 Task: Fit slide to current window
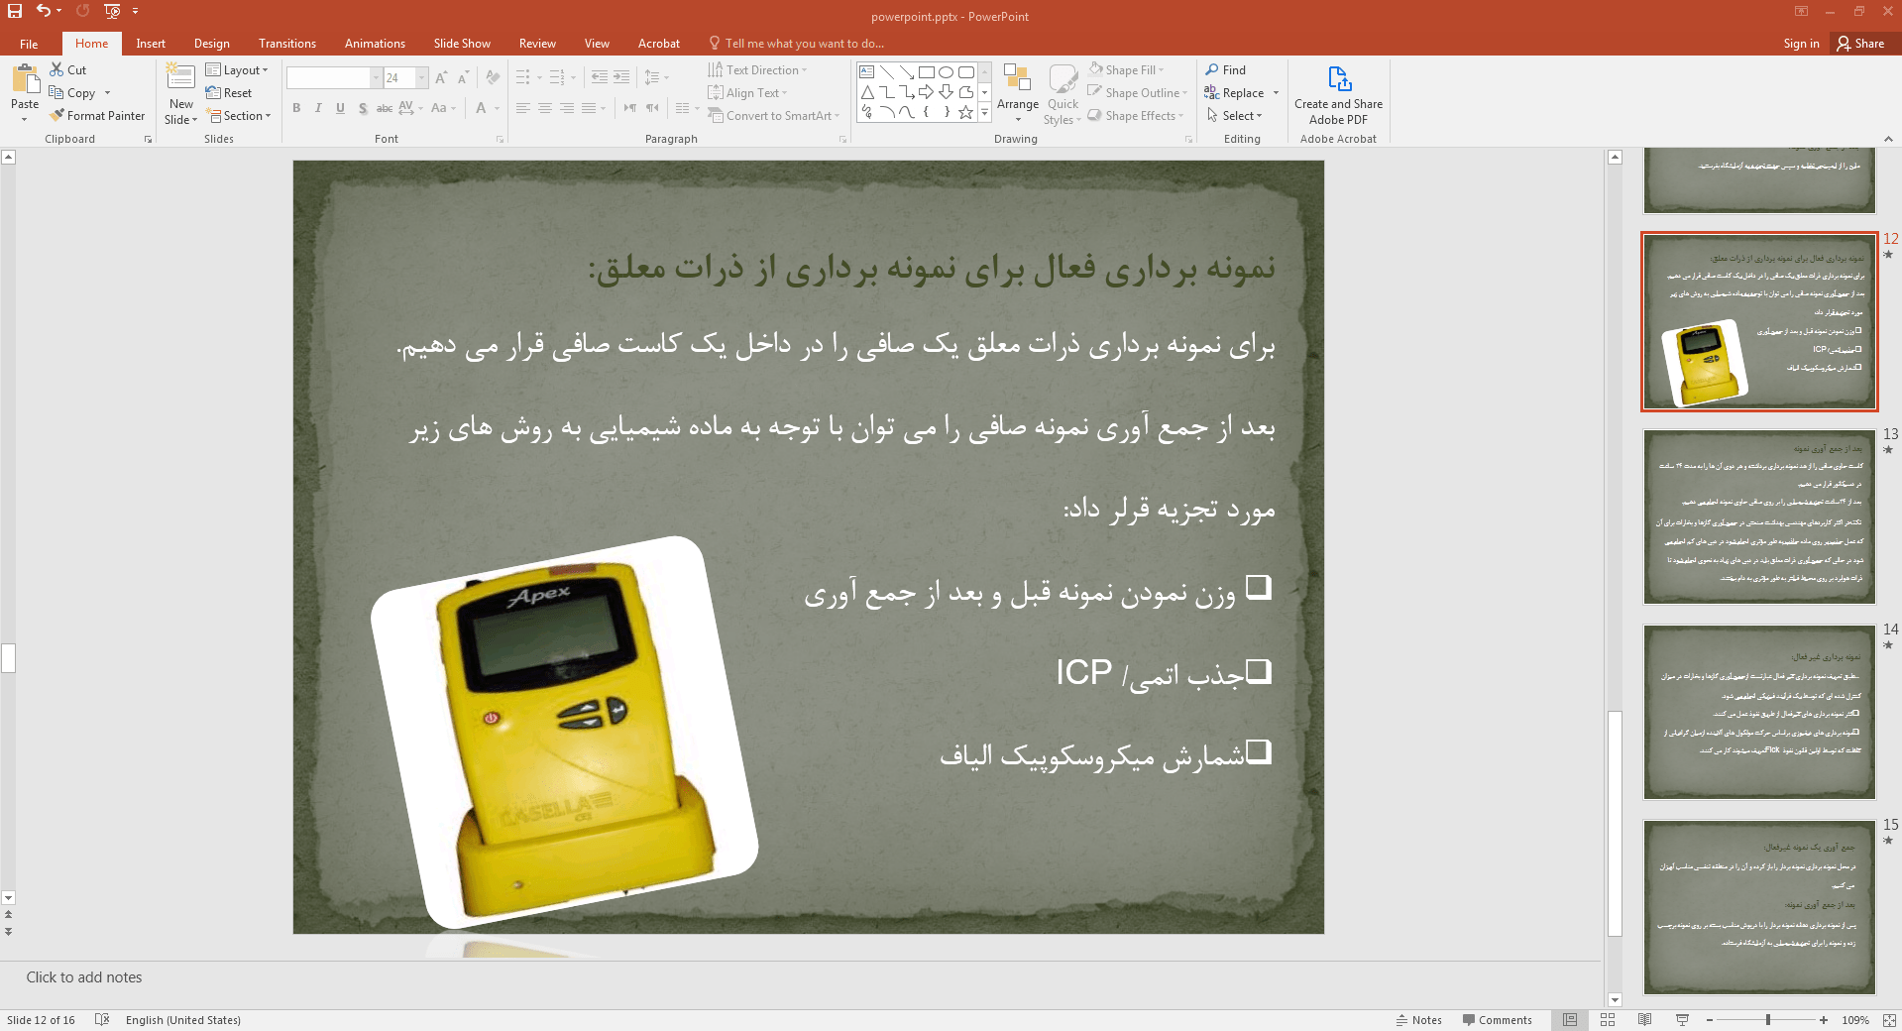(x=1889, y=1020)
